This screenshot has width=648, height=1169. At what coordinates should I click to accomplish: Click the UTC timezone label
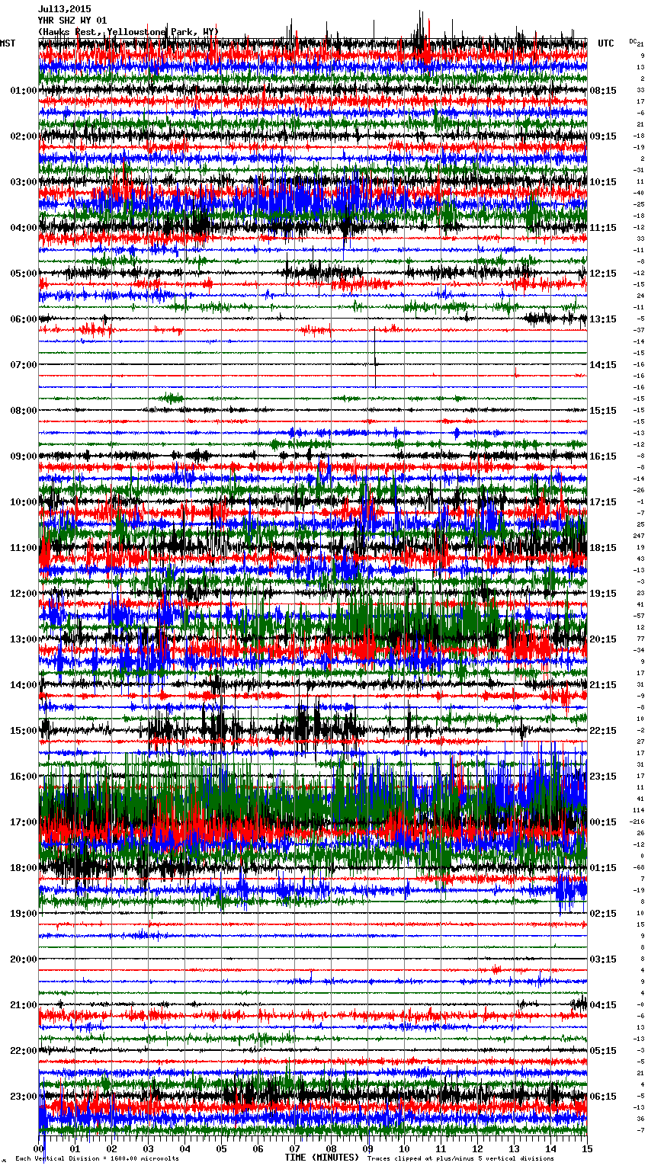point(606,43)
